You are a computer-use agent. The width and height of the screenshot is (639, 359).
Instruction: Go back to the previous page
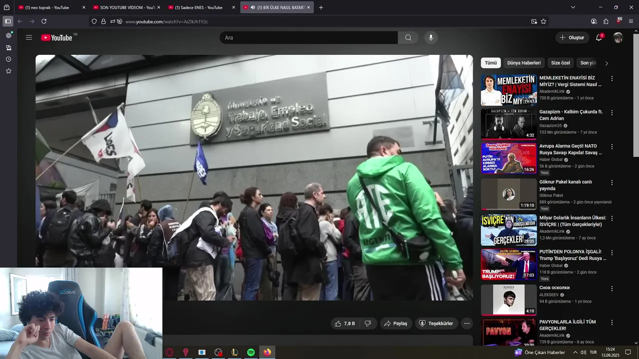click(20, 21)
